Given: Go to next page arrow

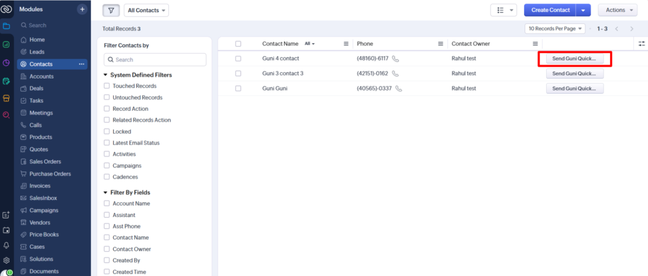Looking at the screenshot, I should point(632,29).
